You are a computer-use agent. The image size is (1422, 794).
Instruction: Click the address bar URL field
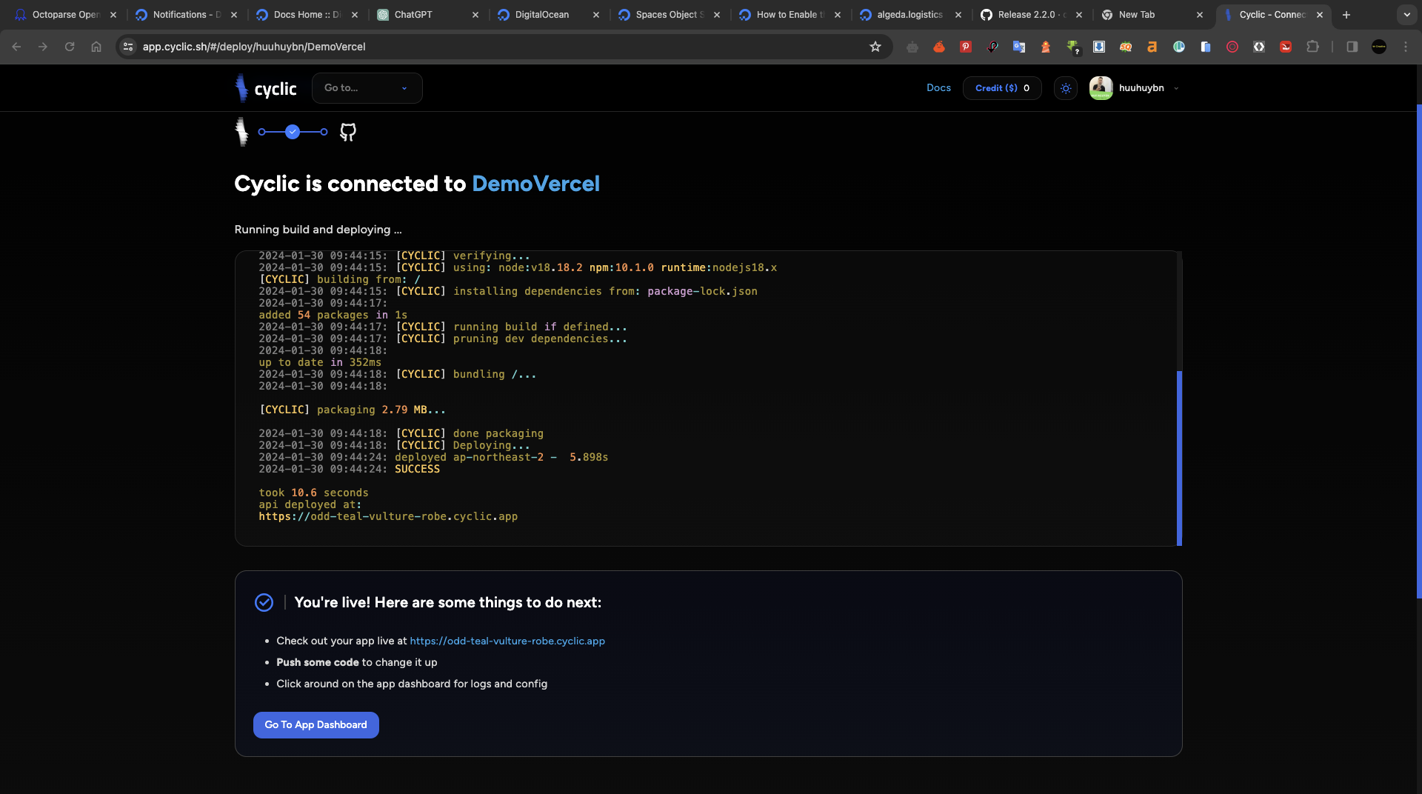[x=504, y=47]
